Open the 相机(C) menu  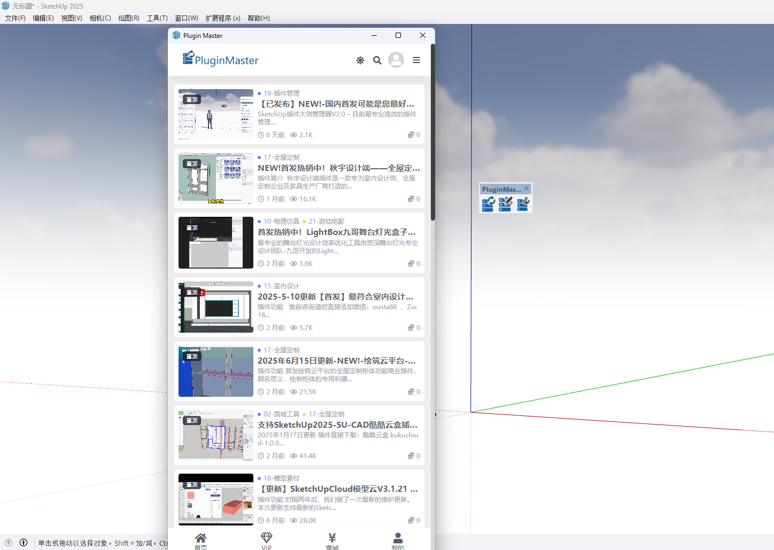pyautogui.click(x=100, y=18)
